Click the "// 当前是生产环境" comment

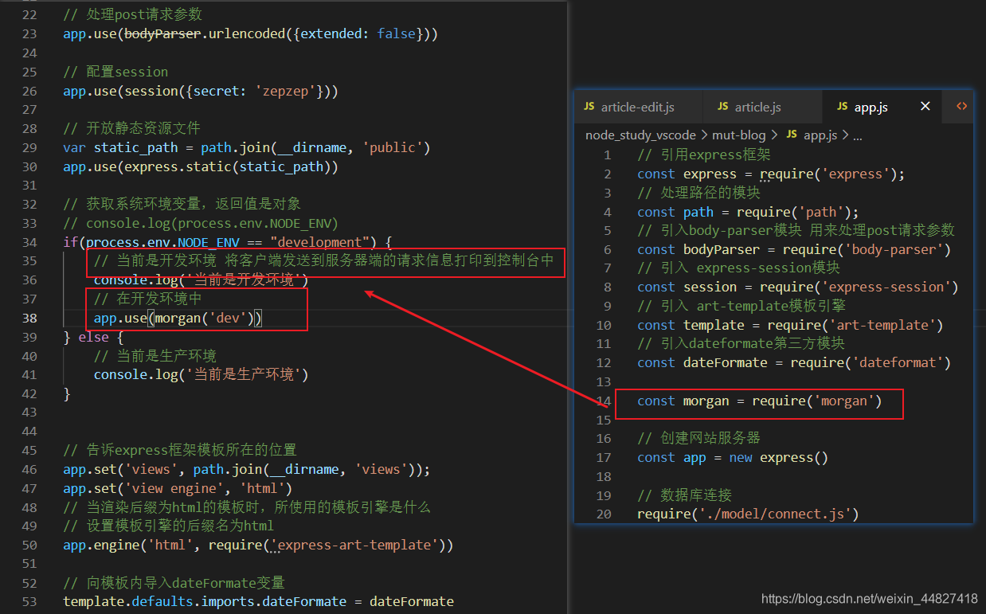155,356
